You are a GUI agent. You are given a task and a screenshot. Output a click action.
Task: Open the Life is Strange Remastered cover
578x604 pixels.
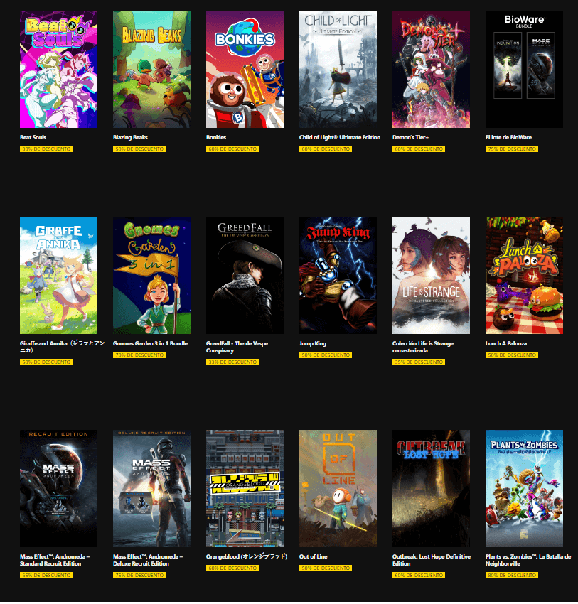[x=431, y=276]
